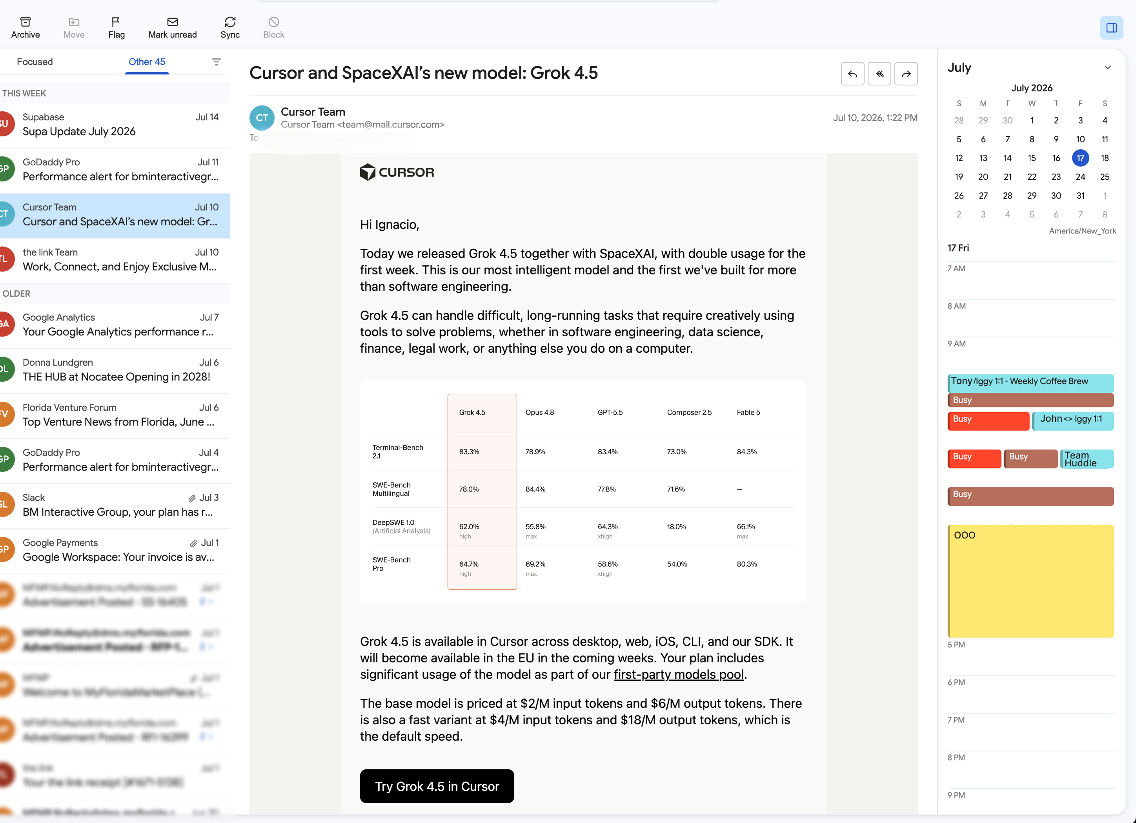Toggle the calendar side panel button
The width and height of the screenshot is (1136, 823).
pos(1111,27)
